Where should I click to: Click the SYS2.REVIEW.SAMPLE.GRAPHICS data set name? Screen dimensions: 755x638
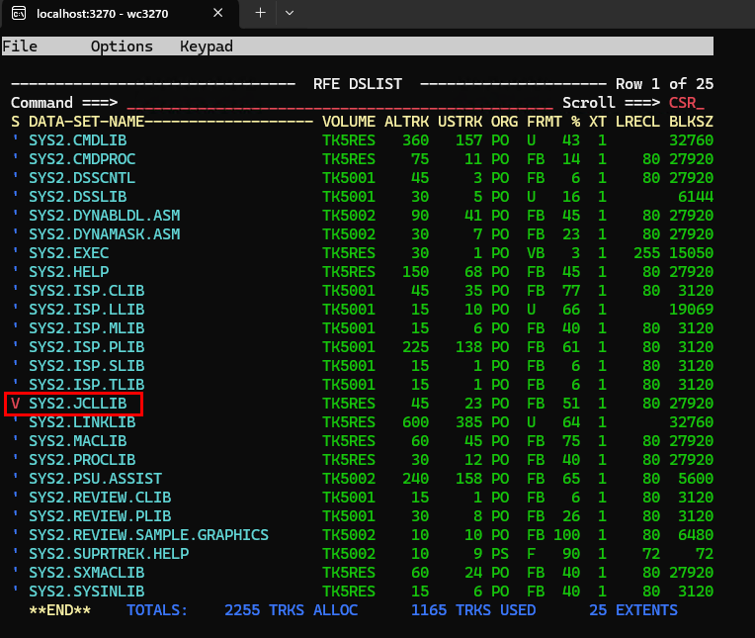point(149,535)
